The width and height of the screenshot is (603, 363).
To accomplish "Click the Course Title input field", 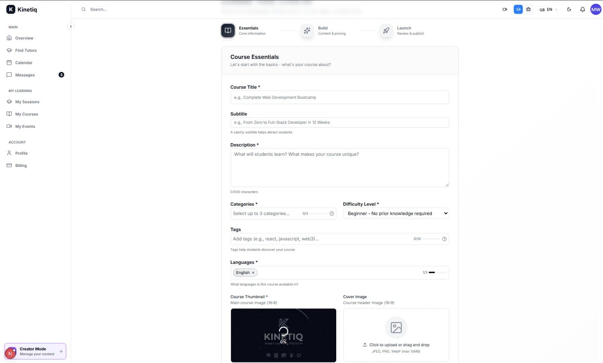I will coord(340,97).
